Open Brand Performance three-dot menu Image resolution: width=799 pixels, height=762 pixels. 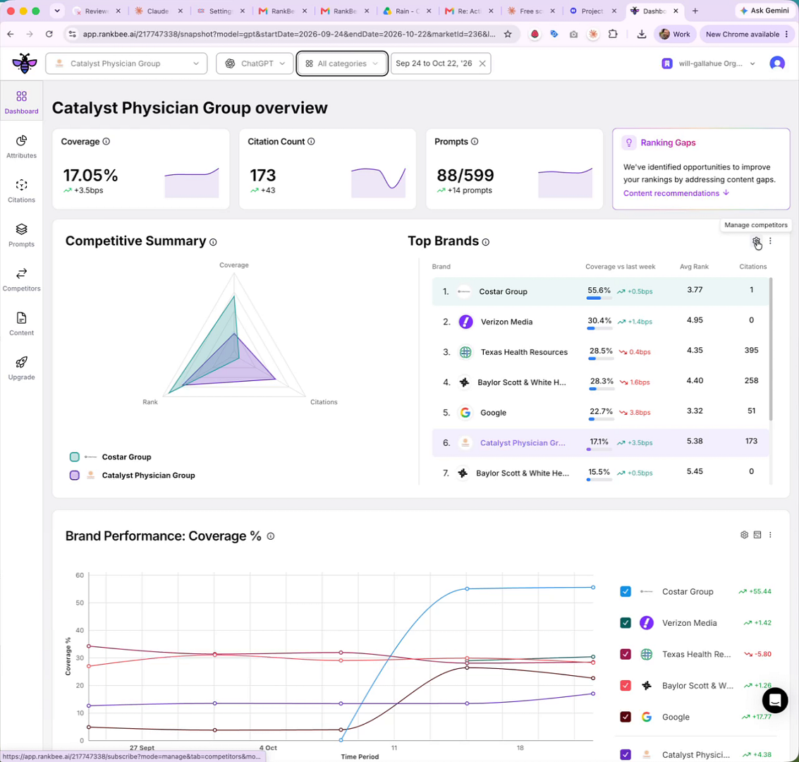(x=770, y=535)
